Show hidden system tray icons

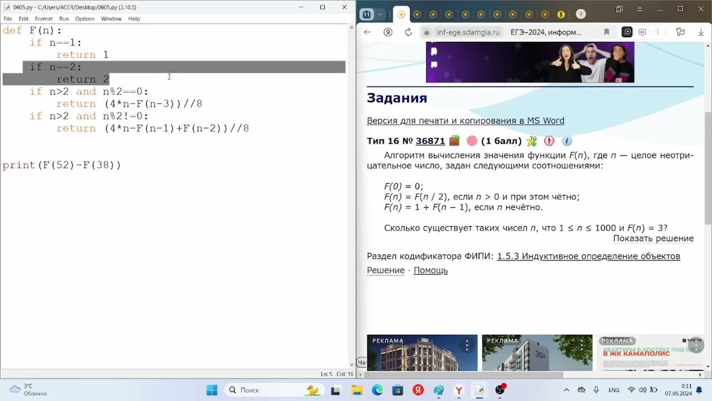pyautogui.click(x=566, y=390)
